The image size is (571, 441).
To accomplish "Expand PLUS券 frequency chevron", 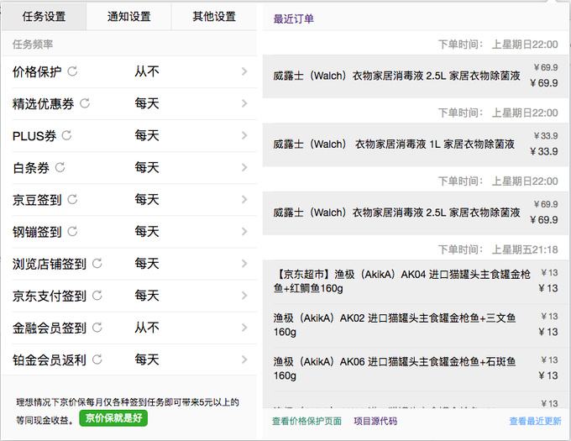I will pyautogui.click(x=244, y=135).
